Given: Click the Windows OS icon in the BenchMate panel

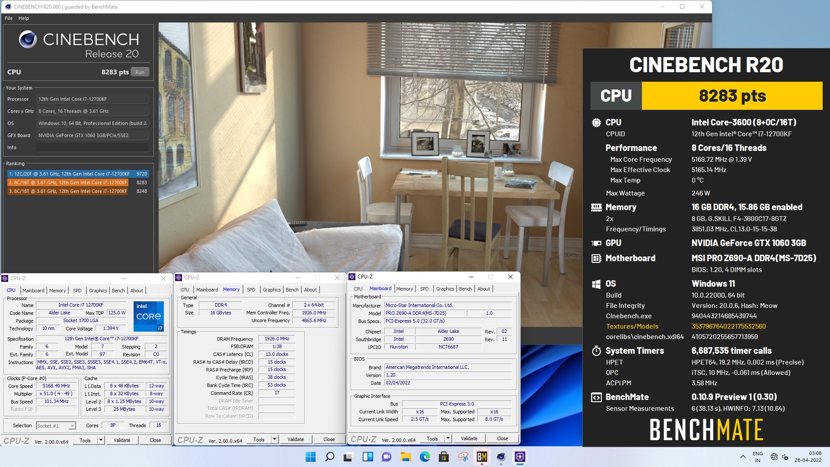Looking at the screenshot, I should 596,284.
